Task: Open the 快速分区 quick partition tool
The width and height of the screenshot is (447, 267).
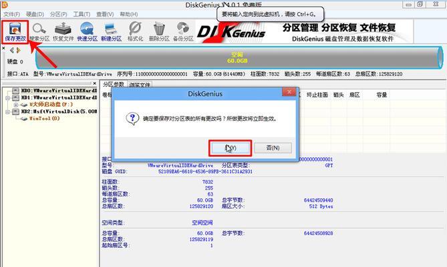Action: tap(88, 32)
